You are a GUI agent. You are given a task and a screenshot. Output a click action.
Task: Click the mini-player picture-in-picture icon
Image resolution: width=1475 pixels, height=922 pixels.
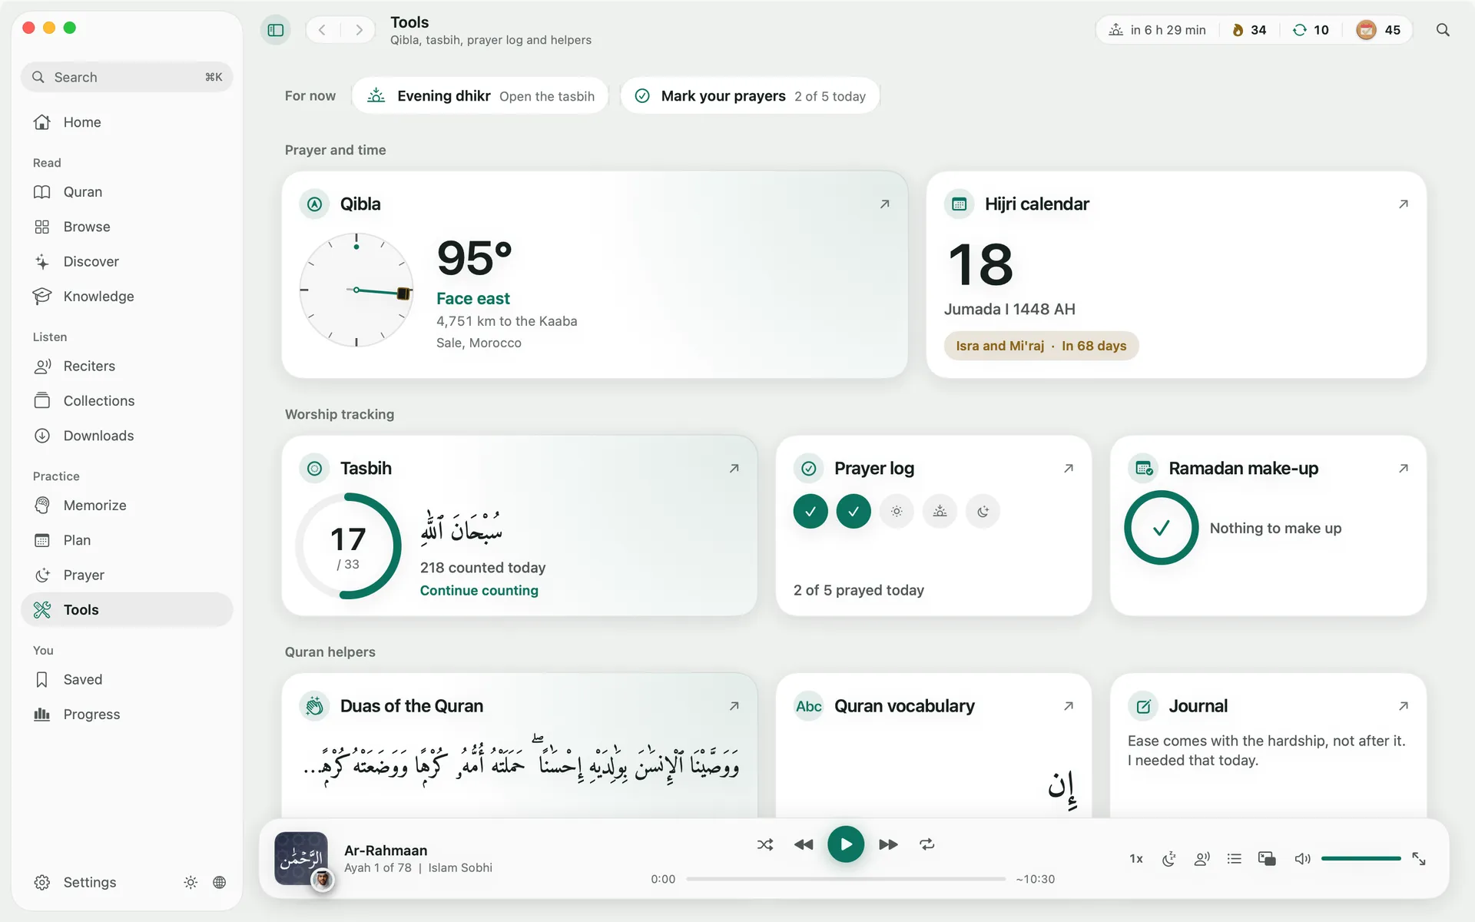coord(1267,858)
